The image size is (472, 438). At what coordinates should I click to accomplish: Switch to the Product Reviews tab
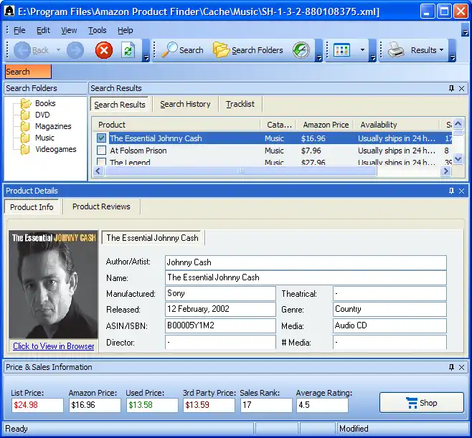click(101, 206)
